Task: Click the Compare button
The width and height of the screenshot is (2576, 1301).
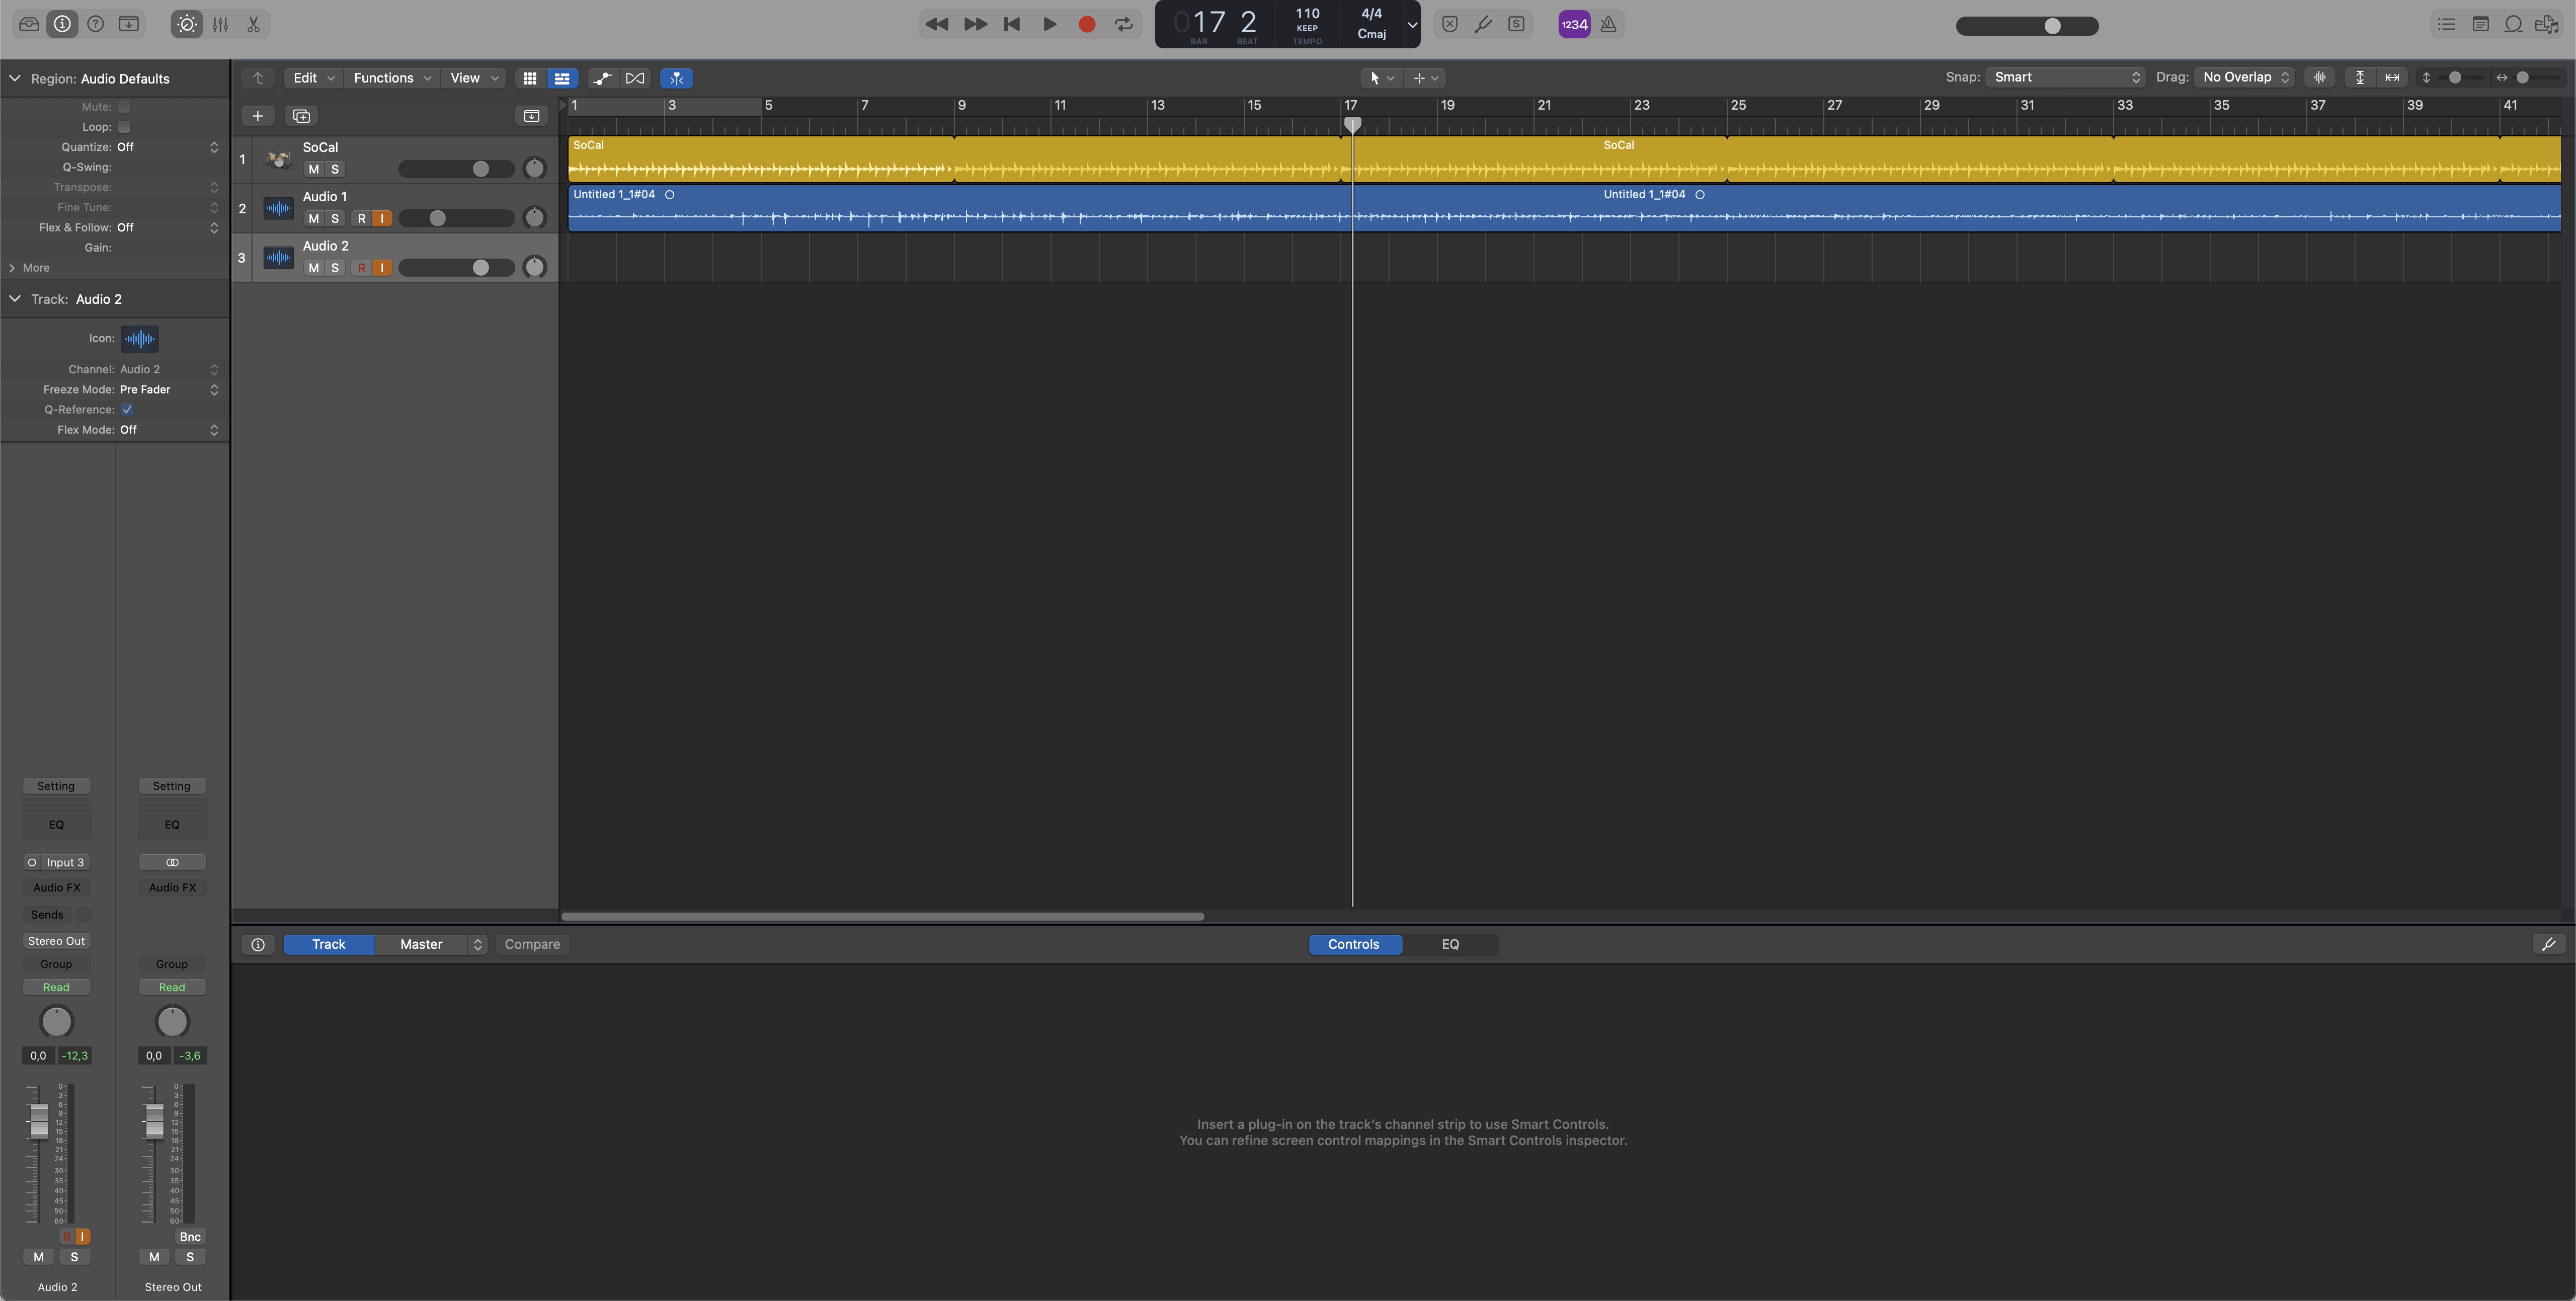Action: coord(532,944)
